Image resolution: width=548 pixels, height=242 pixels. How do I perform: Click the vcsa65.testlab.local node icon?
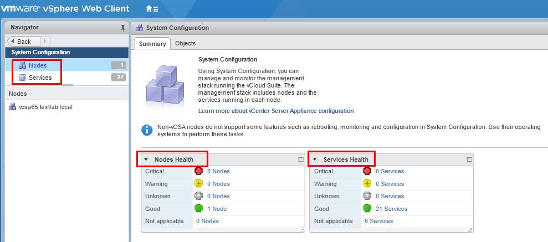(x=13, y=107)
